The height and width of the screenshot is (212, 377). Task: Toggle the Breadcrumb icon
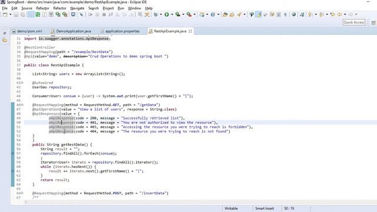click(252, 15)
